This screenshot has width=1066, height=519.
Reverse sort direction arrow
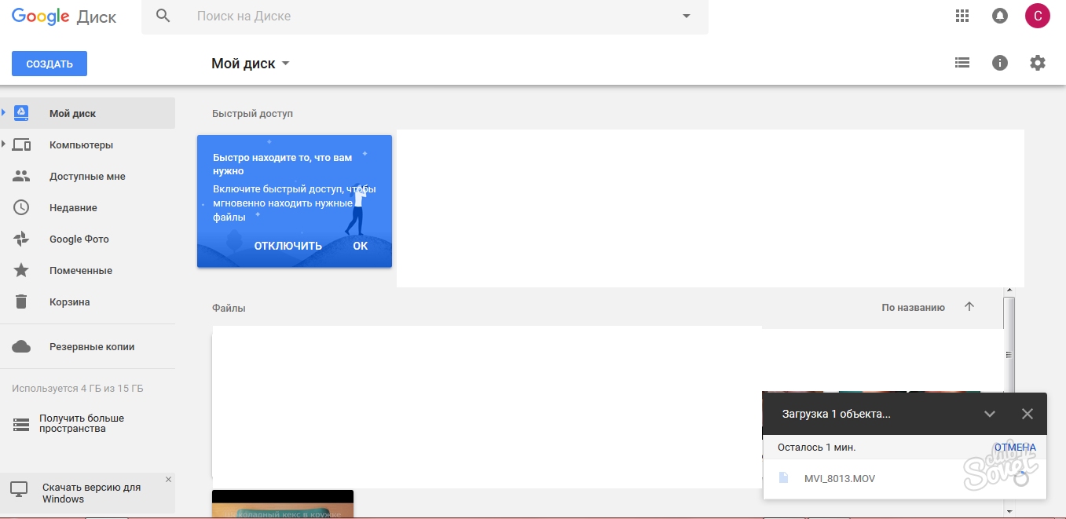969,307
